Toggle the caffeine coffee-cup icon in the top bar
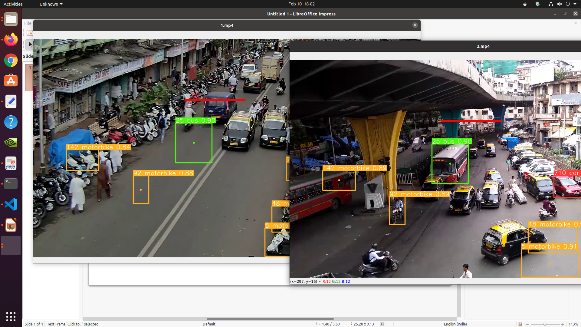581x327 pixels. pyautogui.click(x=525, y=4)
